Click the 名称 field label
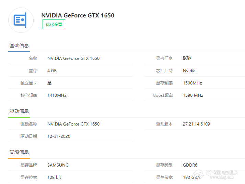 coord(33,58)
